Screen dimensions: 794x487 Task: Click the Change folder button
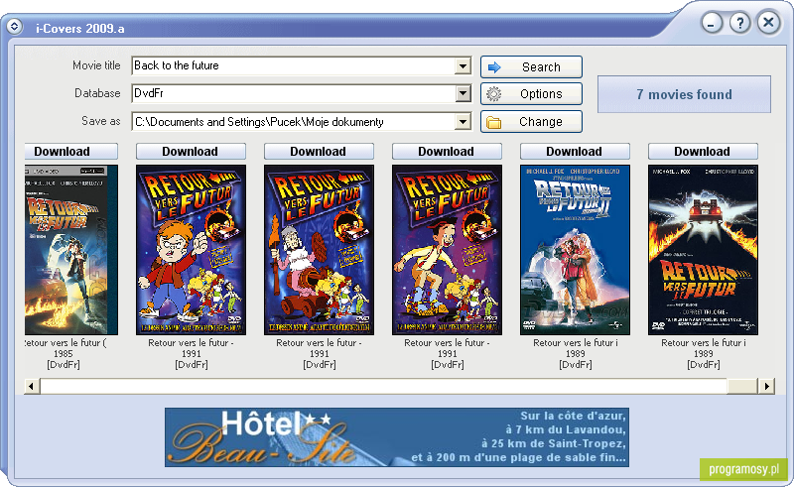point(531,122)
